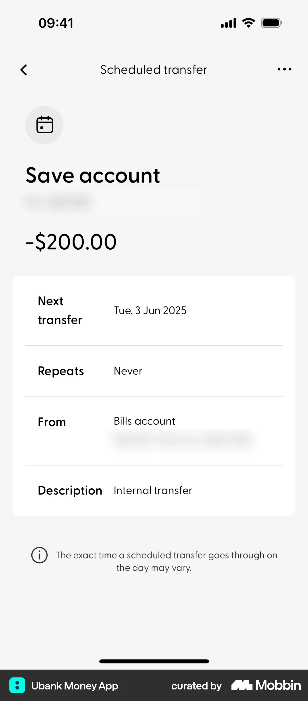
Task: Tap the back chevron arrow
Action: pos(24,70)
